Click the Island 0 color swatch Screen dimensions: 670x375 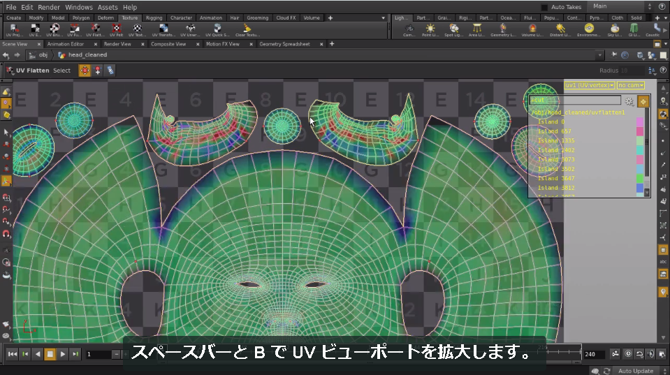point(640,122)
